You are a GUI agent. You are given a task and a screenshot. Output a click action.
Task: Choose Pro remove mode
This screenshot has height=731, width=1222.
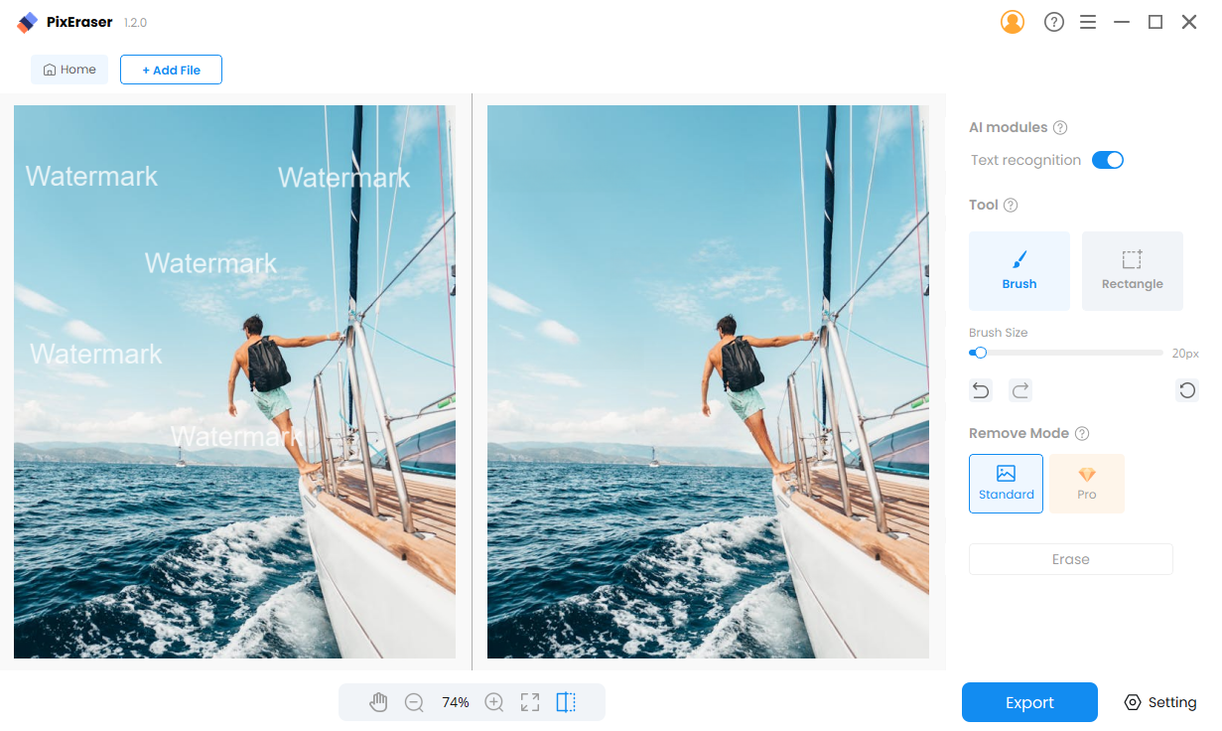click(1087, 484)
